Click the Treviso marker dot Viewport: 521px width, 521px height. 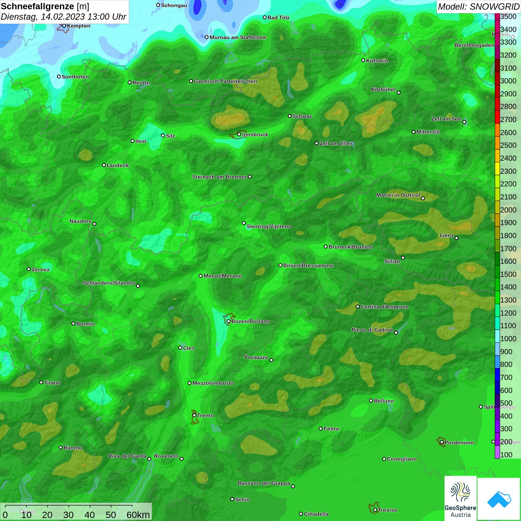tap(375, 510)
